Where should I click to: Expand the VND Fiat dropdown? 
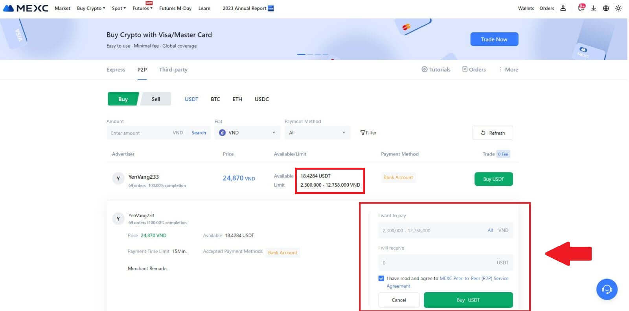point(247,133)
